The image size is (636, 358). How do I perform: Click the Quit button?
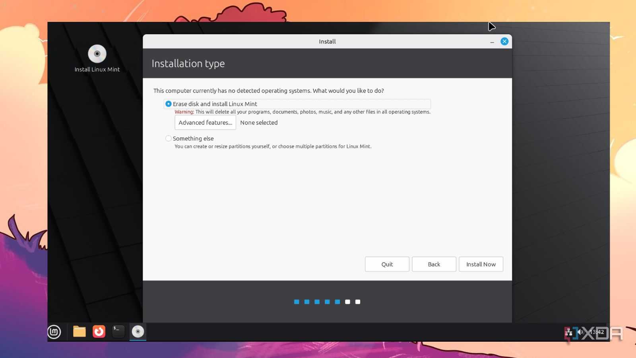[x=387, y=264]
